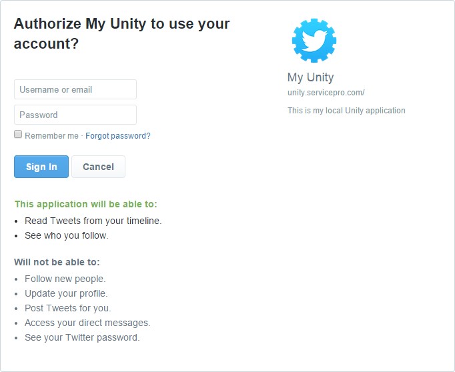Viewport: 455px width, 372px height.
Task: Open the Forgot password? link
Action: click(118, 136)
